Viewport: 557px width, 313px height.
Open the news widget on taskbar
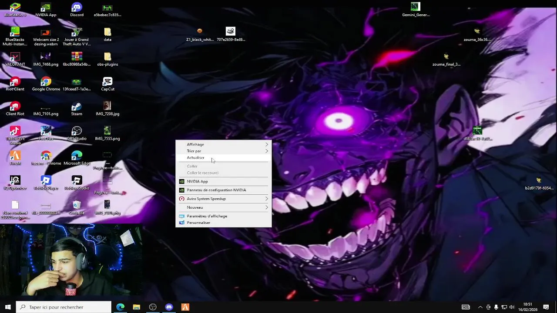click(466, 307)
